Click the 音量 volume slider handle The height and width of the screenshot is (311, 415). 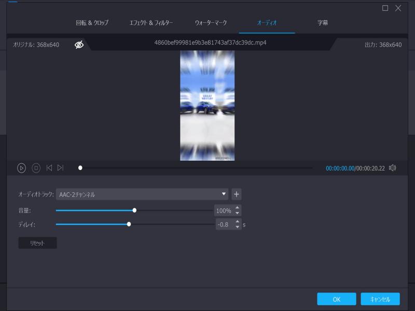135,210
